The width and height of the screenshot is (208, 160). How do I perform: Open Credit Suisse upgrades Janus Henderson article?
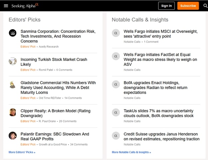pos(162,136)
